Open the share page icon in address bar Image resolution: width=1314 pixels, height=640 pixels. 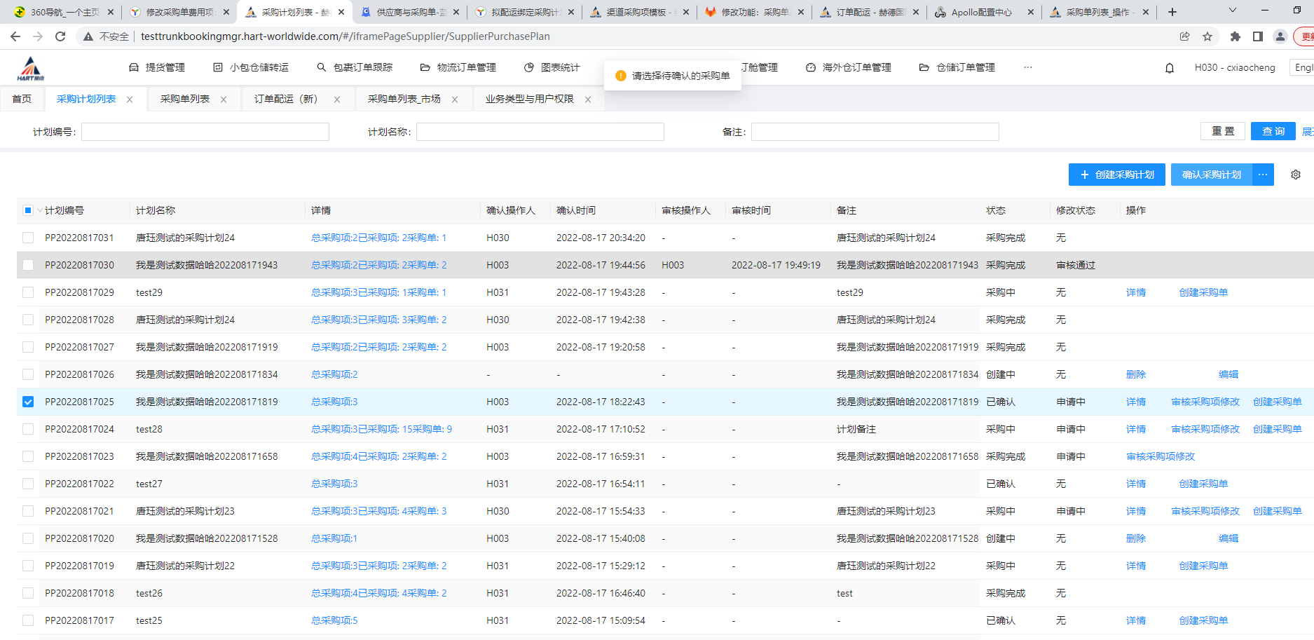1184,36
